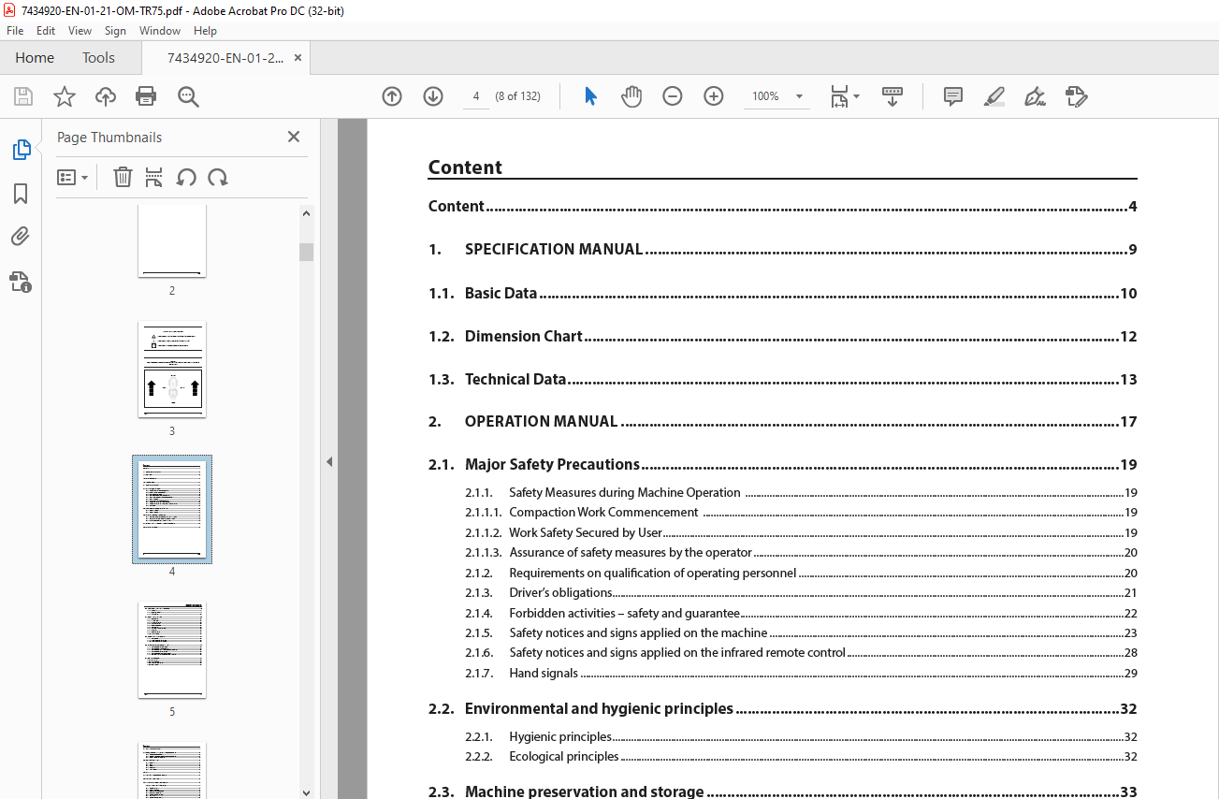Image resolution: width=1219 pixels, height=799 pixels.
Task: Upload the file to cloud
Action: pyautogui.click(x=106, y=96)
